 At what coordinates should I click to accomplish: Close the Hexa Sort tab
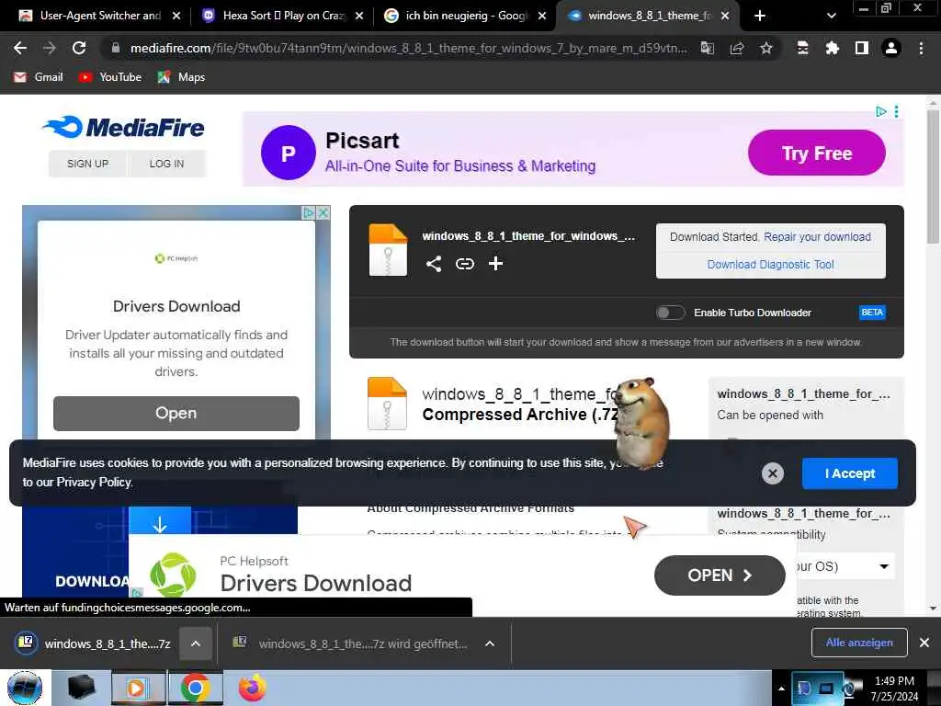pos(359,16)
